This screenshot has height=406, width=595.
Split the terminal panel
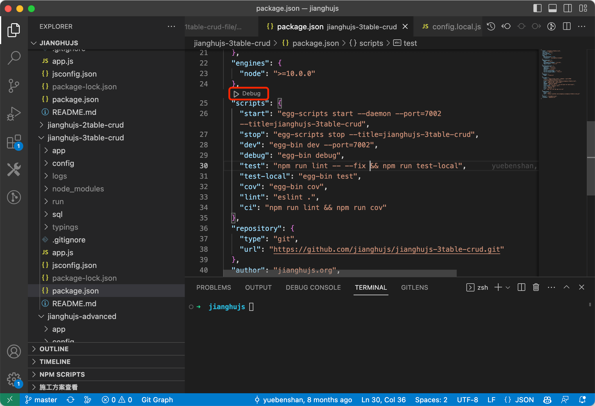[x=521, y=287]
